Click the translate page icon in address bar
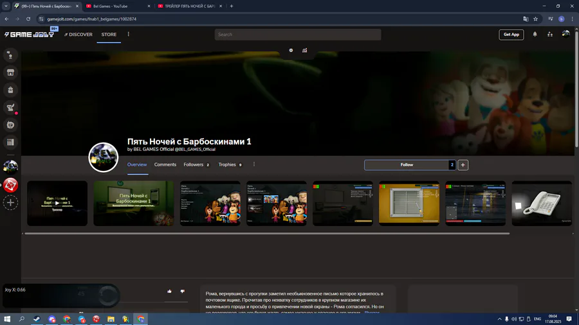The image size is (579, 325). click(x=526, y=19)
